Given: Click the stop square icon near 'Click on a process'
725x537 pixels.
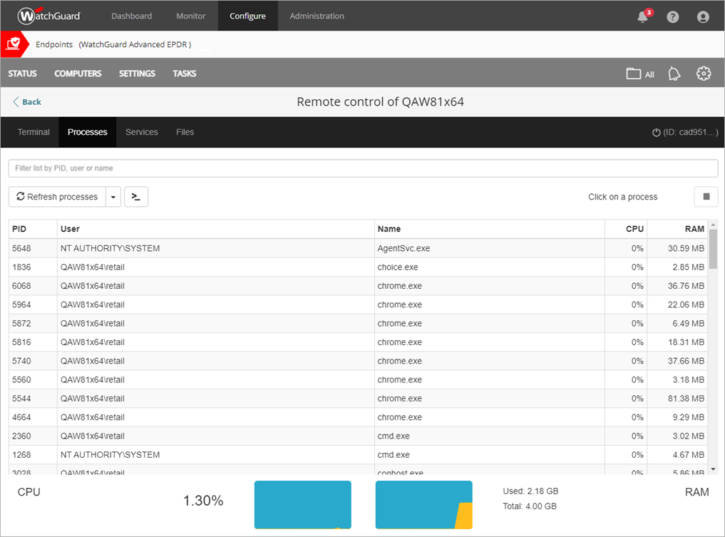Looking at the screenshot, I should point(706,197).
